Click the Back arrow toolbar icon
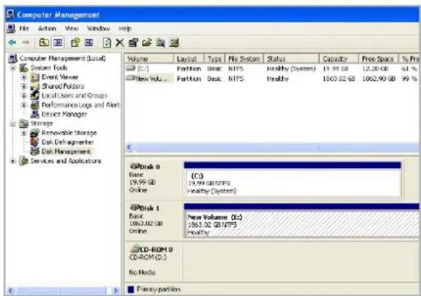Viewport: 421px width, 296px height. [x=12, y=42]
